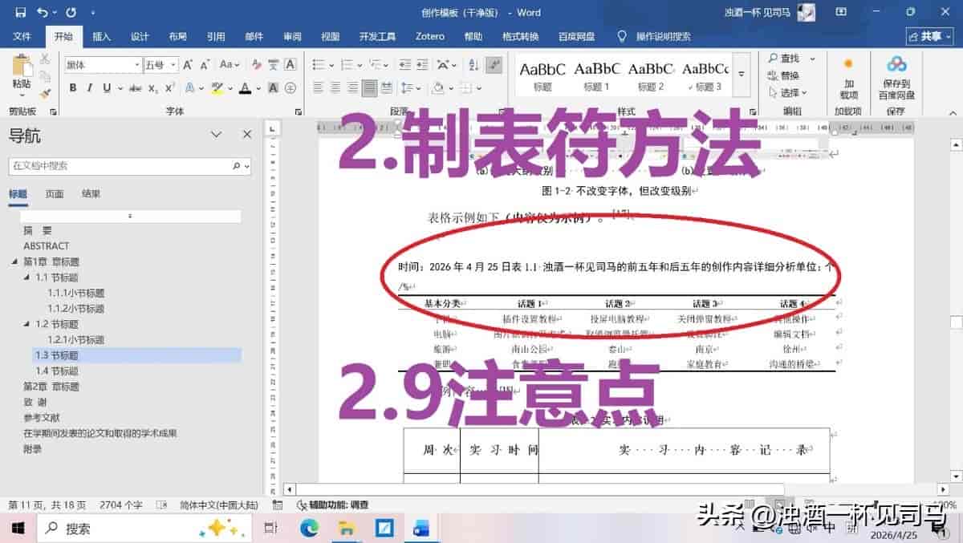This screenshot has height=543, width=963.
Task: Increase font size with larger A
Action: [x=187, y=64]
